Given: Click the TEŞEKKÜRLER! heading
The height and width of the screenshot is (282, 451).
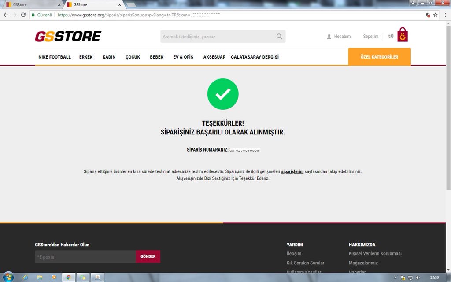Looking at the screenshot, I should (223, 123).
